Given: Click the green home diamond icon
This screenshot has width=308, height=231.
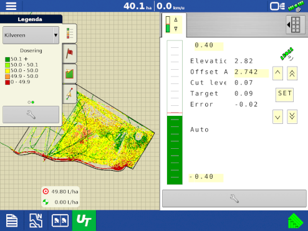Looking at the screenshot, I should (296, 221).
